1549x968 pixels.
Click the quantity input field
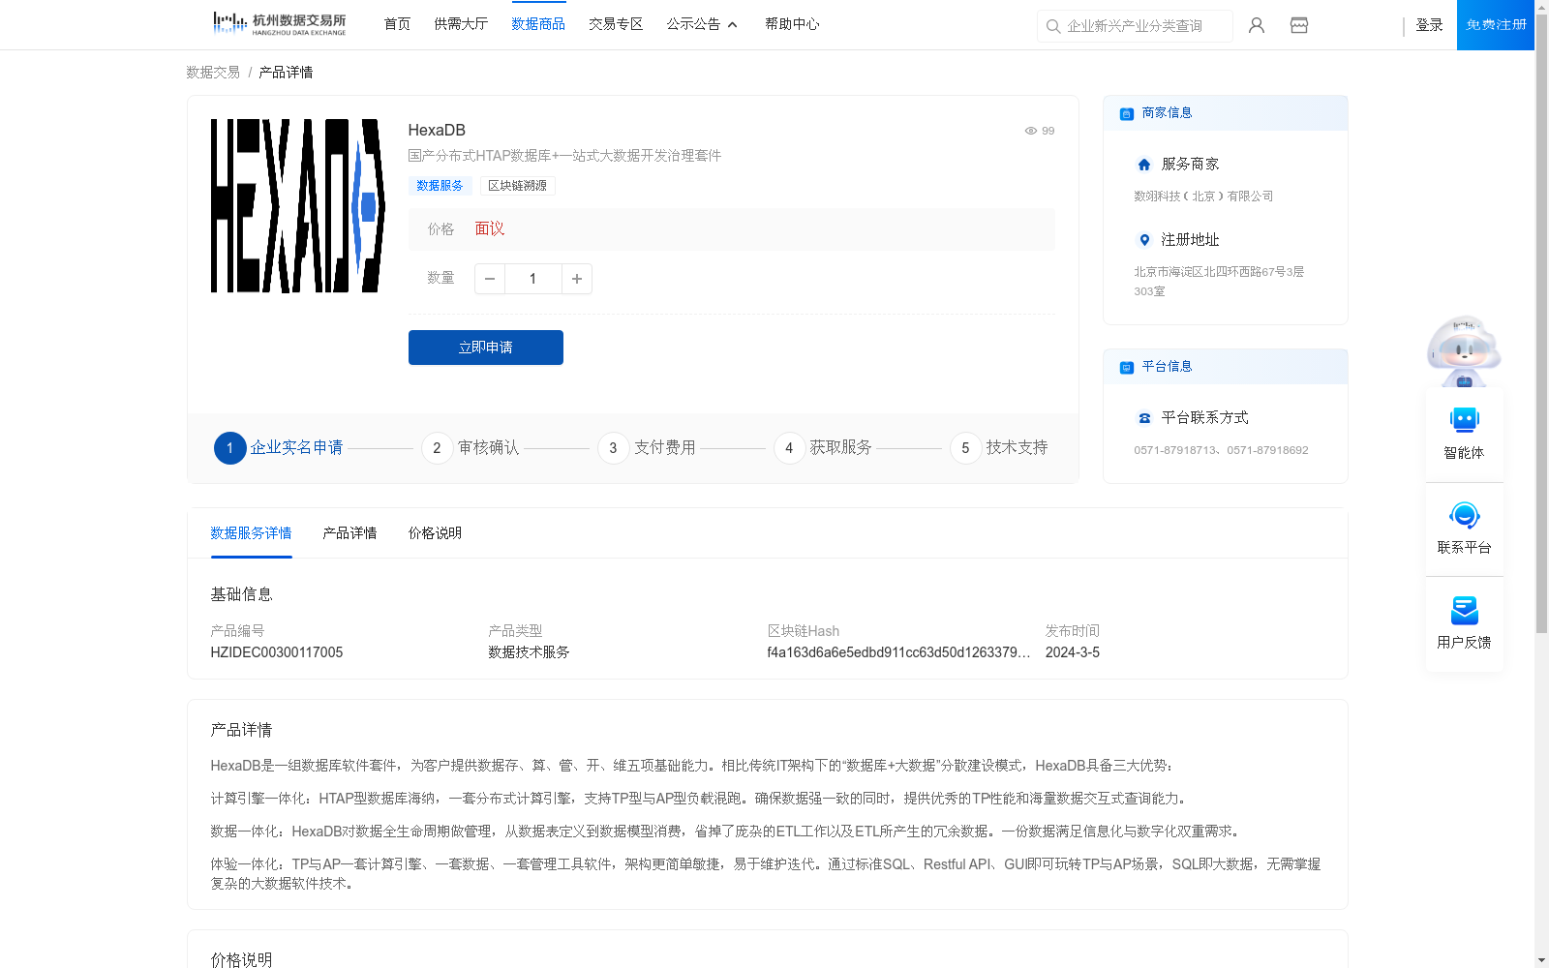pos(532,279)
